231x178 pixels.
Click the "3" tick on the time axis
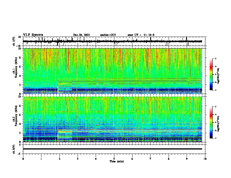[78, 159]
